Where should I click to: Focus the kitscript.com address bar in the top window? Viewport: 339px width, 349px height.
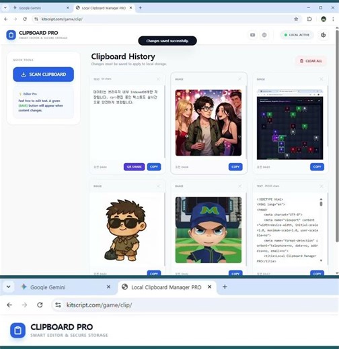166,19
